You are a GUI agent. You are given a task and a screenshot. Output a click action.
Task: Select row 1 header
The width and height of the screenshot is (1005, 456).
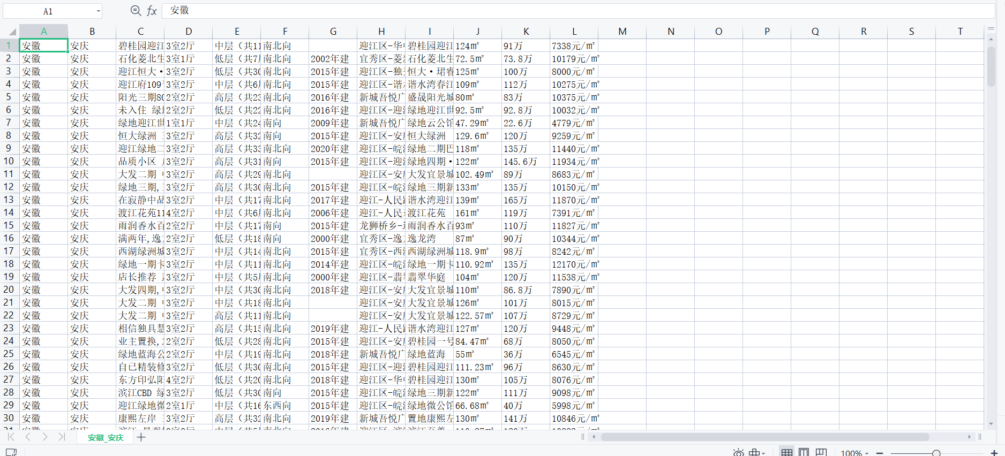9,45
